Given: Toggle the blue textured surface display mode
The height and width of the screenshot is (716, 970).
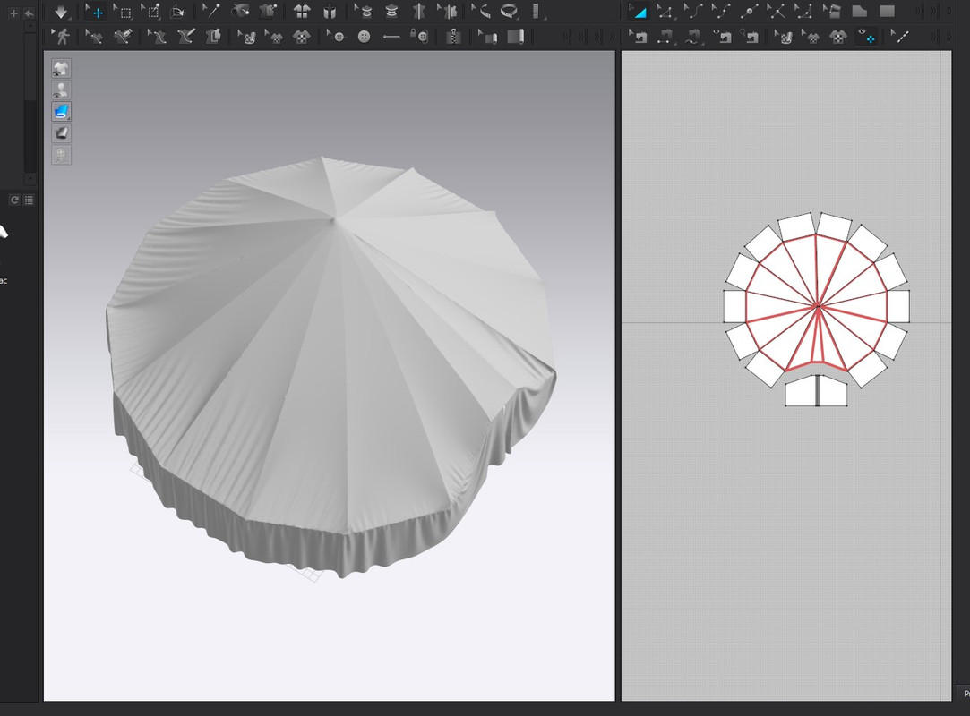Looking at the screenshot, I should pyautogui.click(x=61, y=112).
